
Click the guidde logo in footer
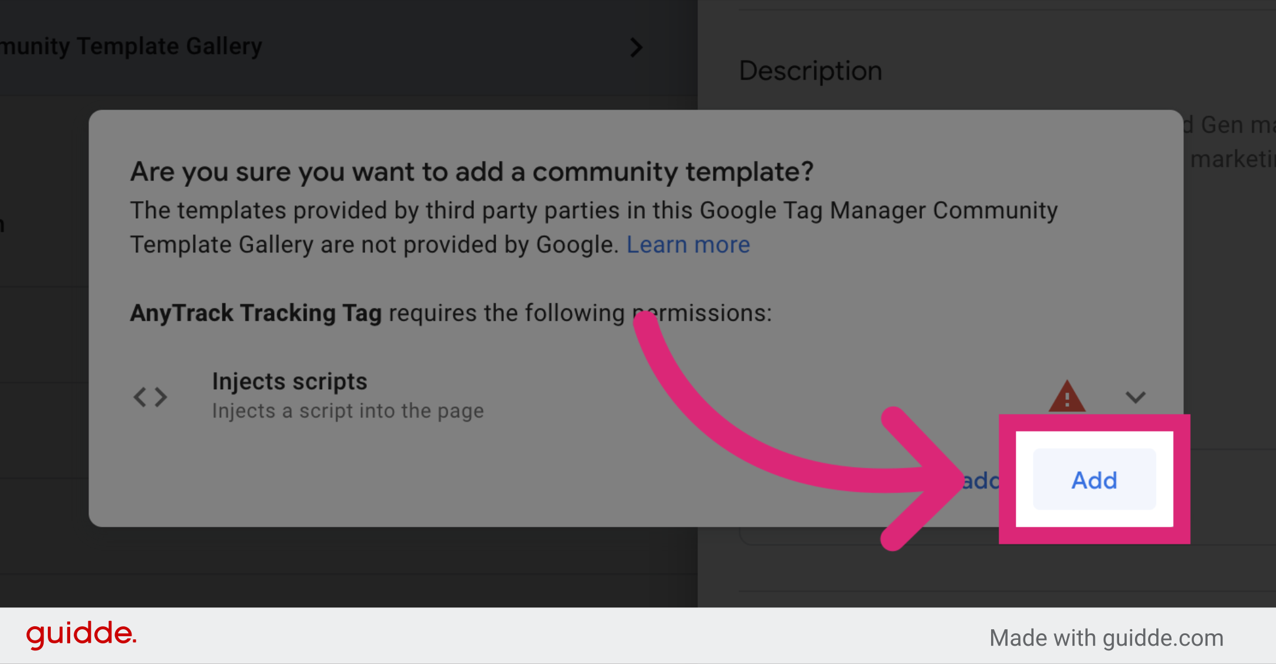81,635
